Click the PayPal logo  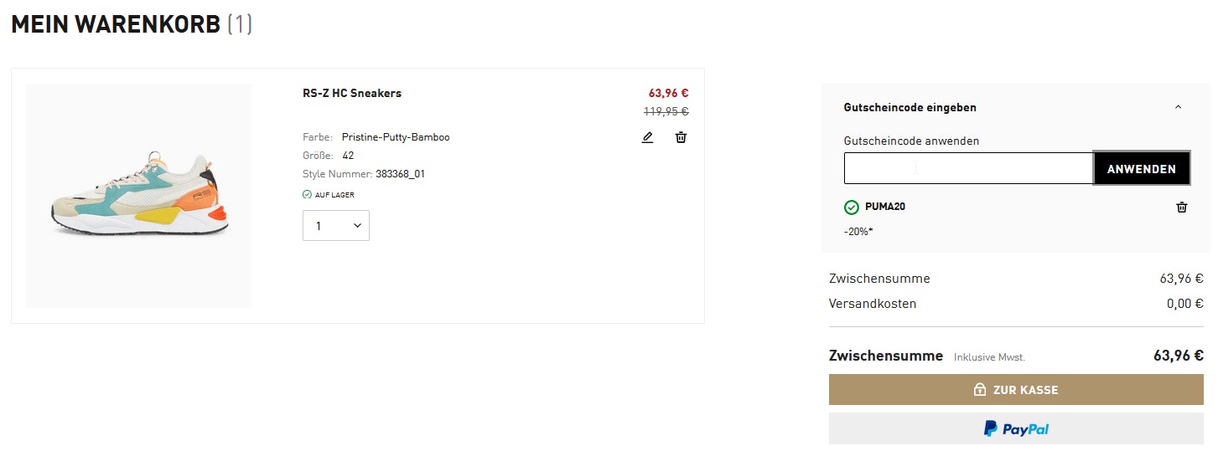pos(1016,429)
